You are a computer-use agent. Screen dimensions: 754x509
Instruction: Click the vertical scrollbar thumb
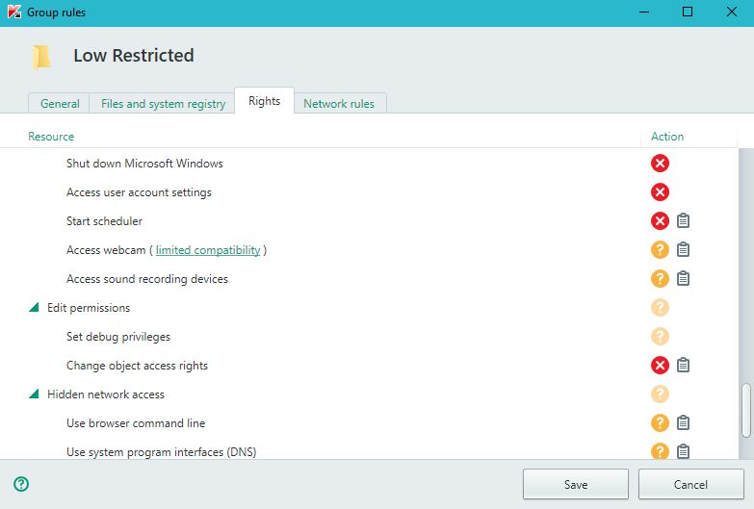745,411
